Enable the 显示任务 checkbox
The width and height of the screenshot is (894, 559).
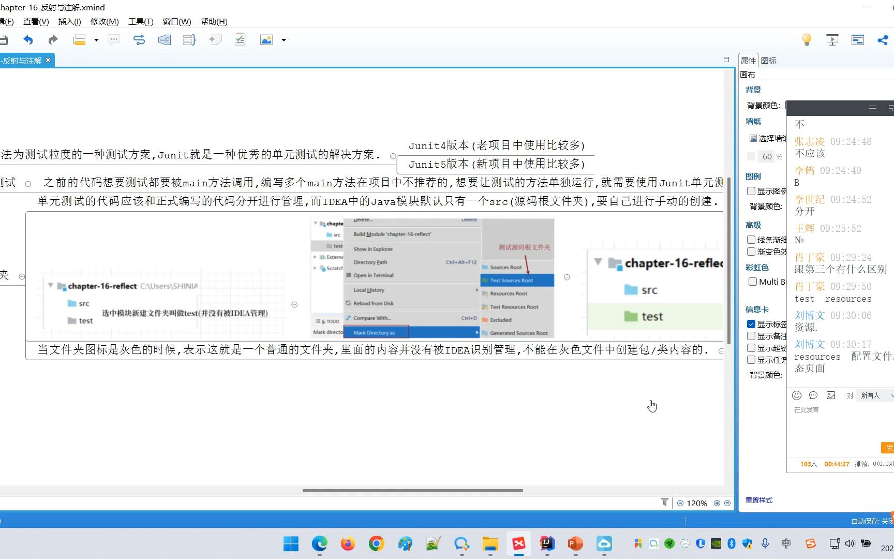coord(751,360)
